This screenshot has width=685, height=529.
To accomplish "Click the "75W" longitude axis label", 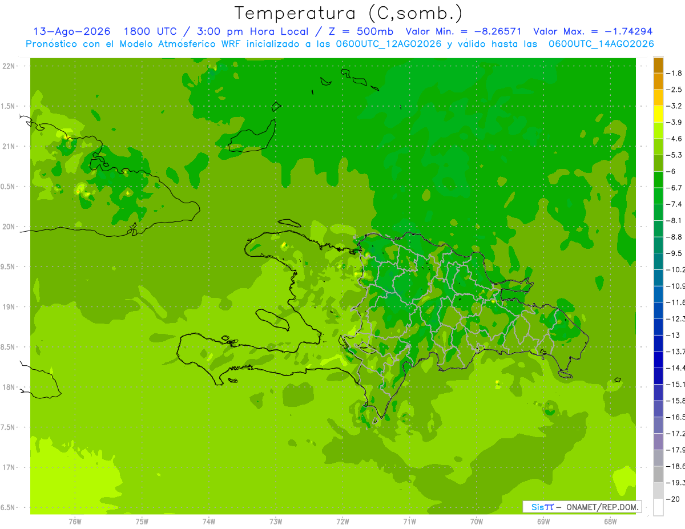I will pos(142,522).
